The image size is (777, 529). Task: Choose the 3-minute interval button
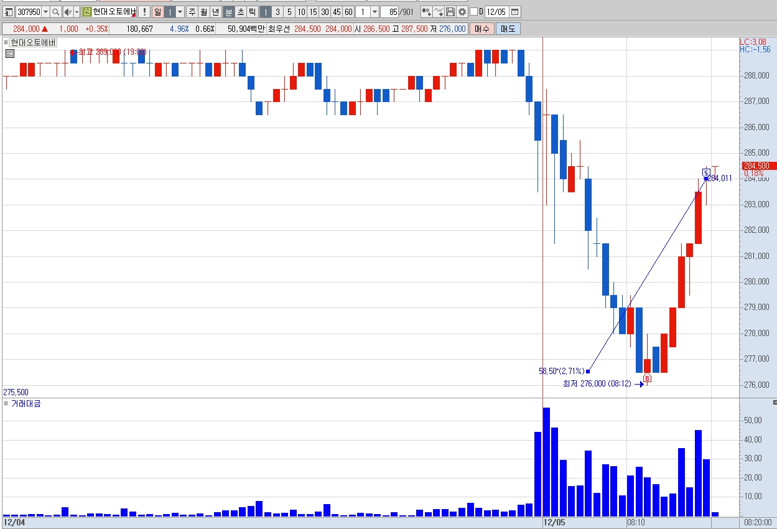click(277, 12)
